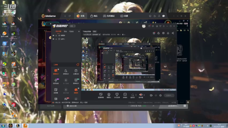Open Steam desktop shortcut
228x128 pixels.
[x=13, y=45]
